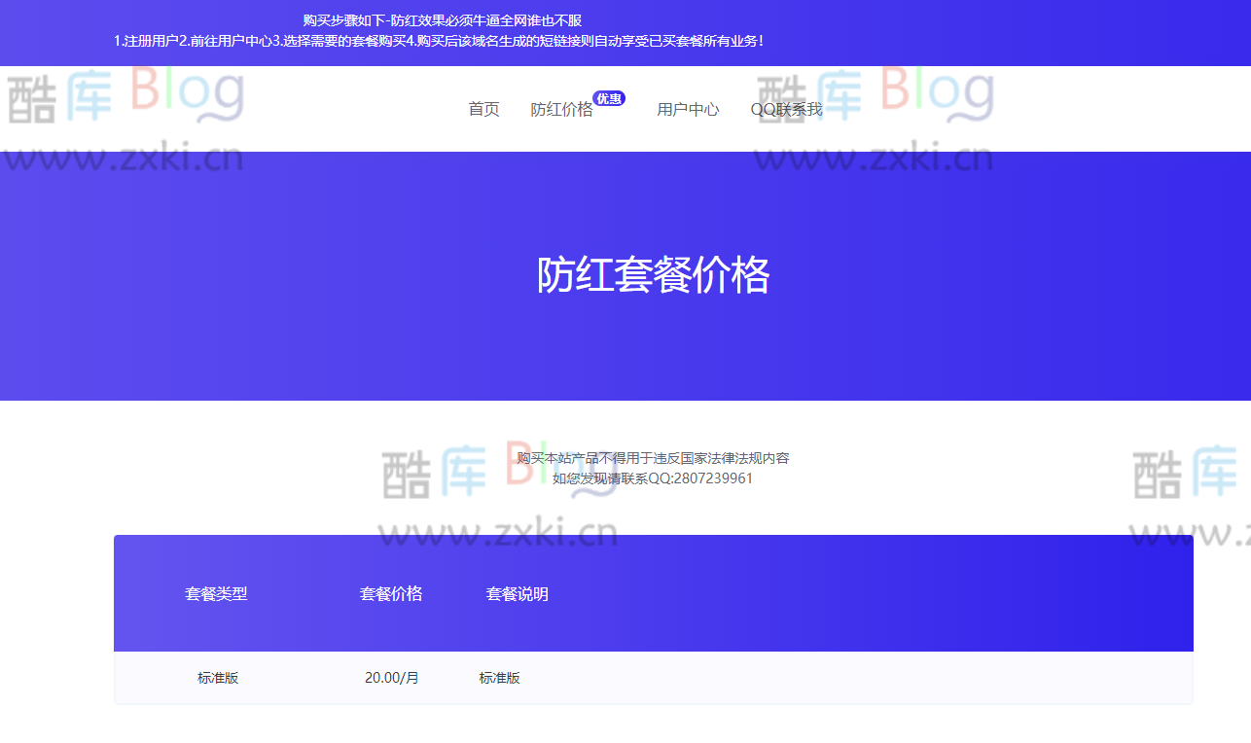
Task: Click the 套餐价格 column header
Action: click(x=392, y=593)
